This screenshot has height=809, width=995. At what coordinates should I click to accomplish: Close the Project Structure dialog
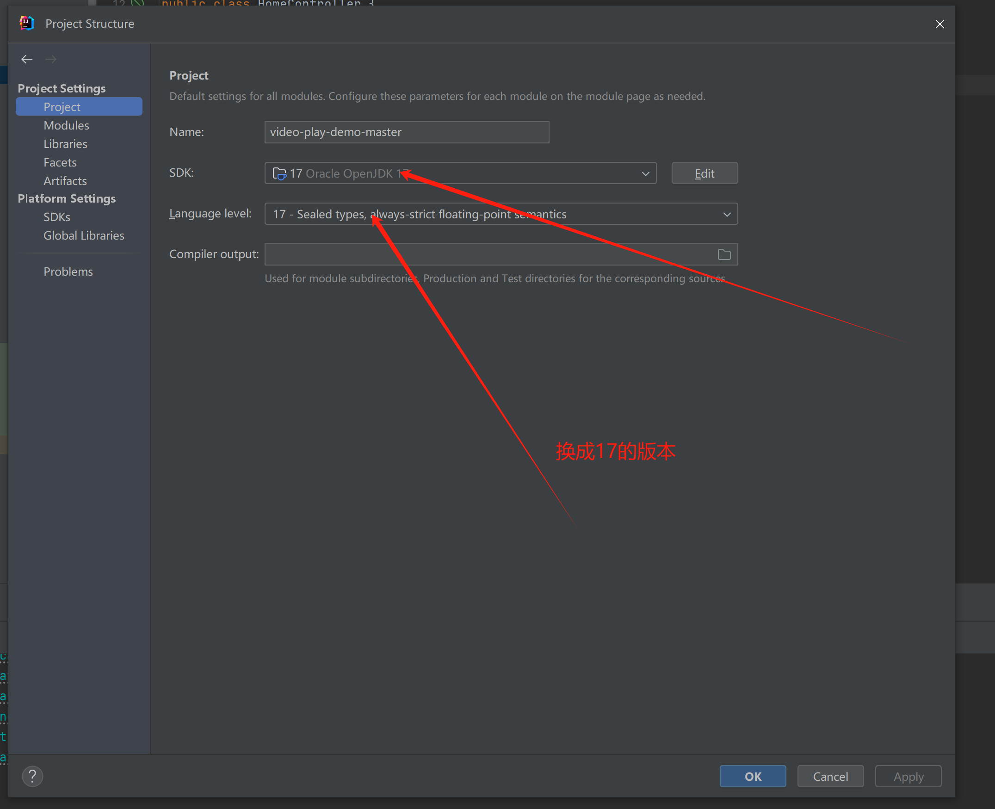click(939, 24)
